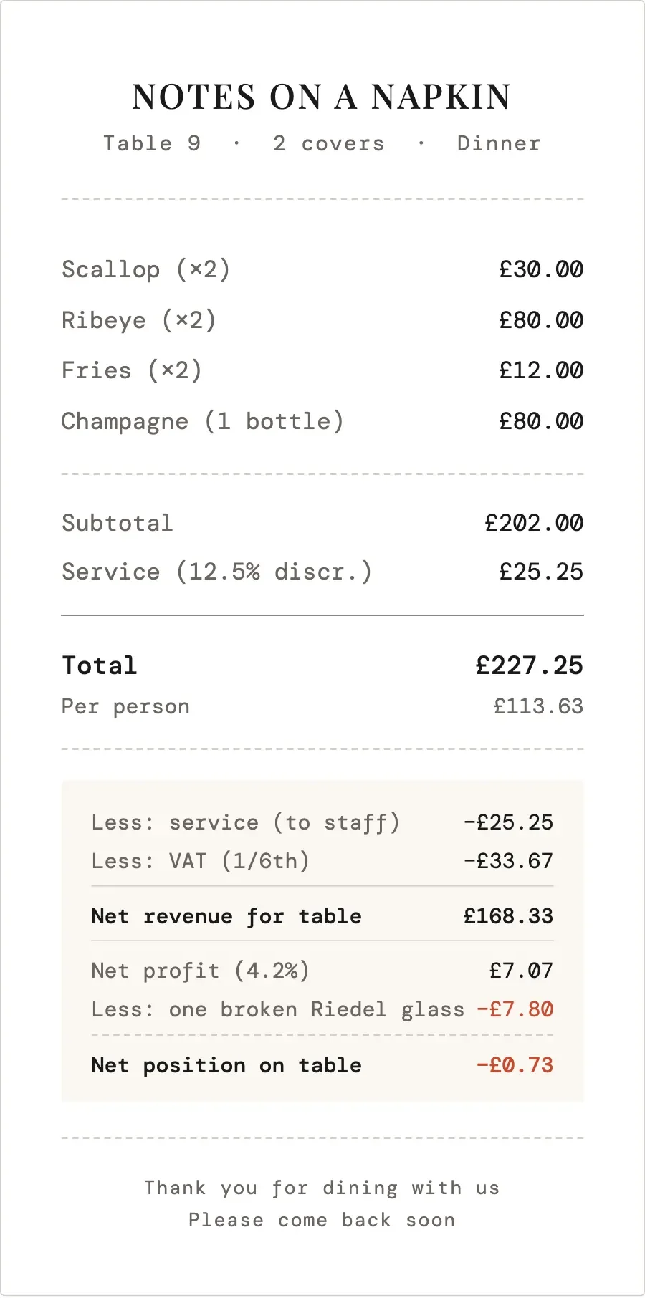Select the Less: VAT (1/6th) label
Image resolution: width=645 pixels, height=1298 pixels.
[200, 860]
